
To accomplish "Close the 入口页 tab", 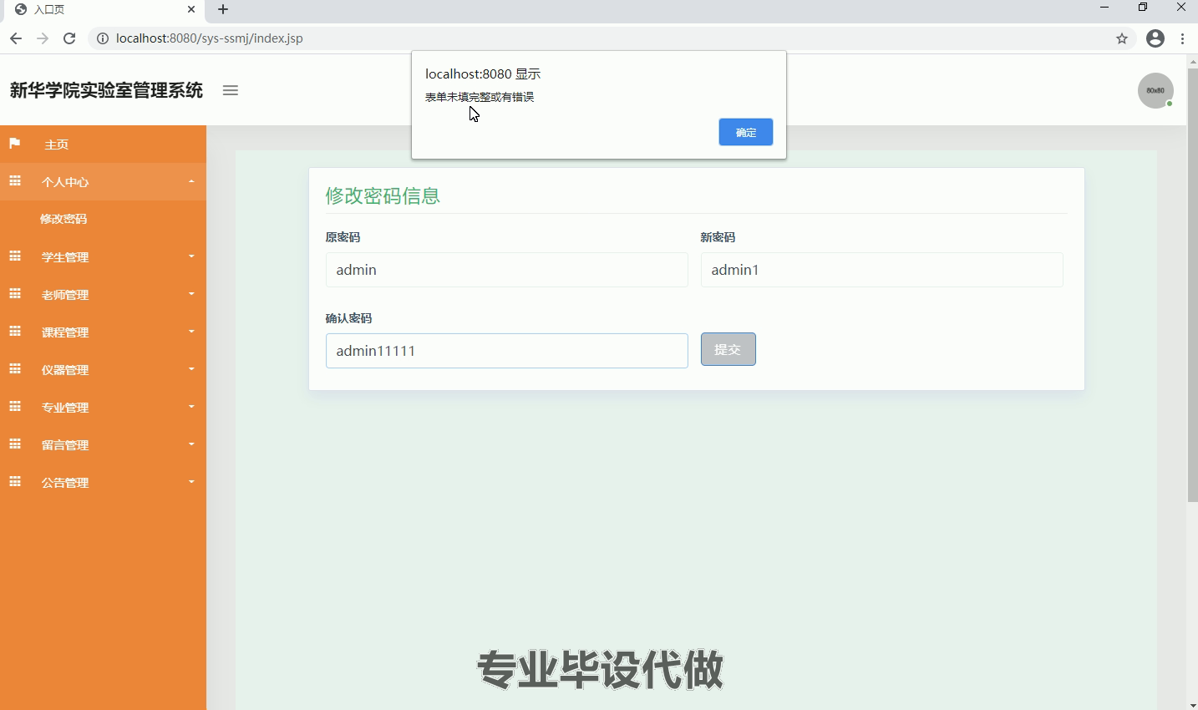I will click(191, 10).
